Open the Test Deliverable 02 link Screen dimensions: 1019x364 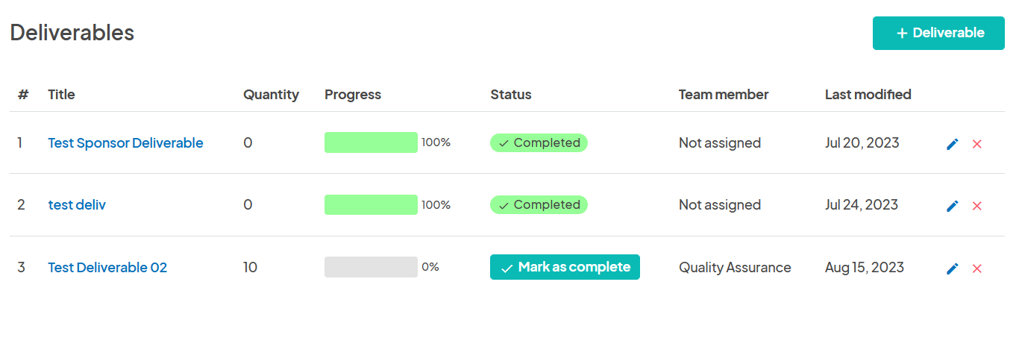click(x=107, y=267)
